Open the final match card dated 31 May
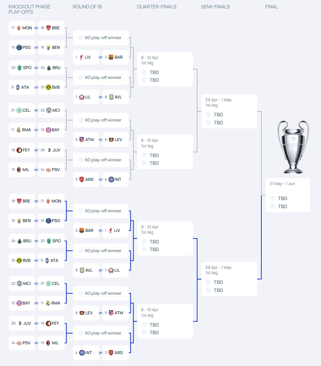Image resolution: width=321 pixels, height=366 pixels. pyautogui.click(x=288, y=195)
